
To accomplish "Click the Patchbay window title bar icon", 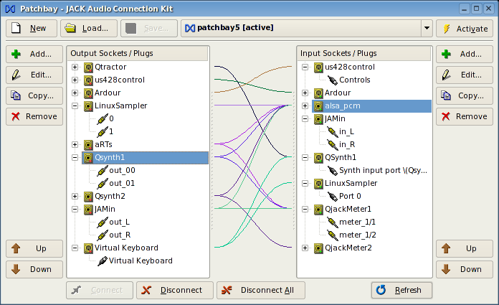I will [10, 9].
